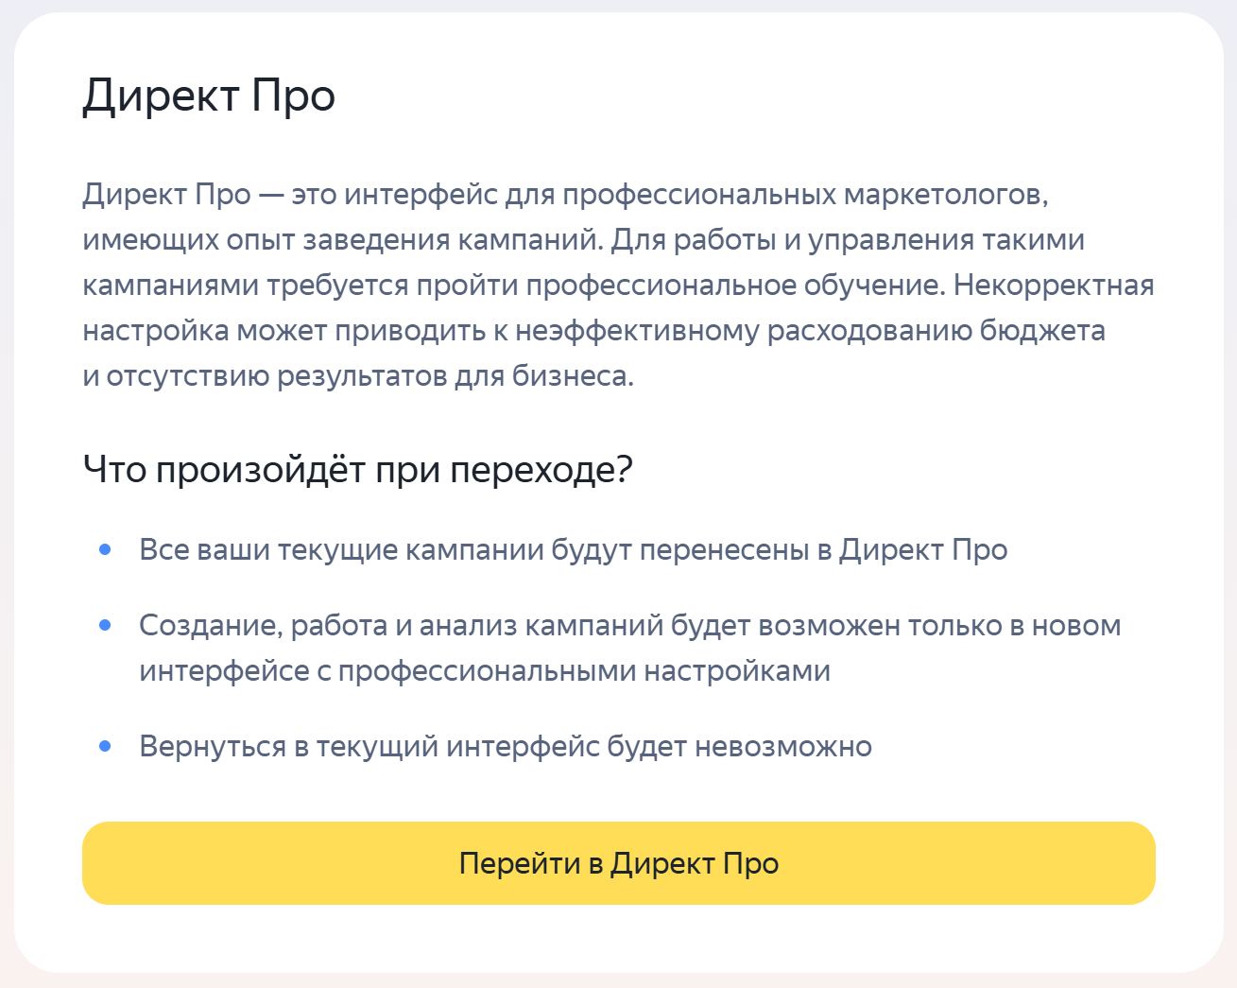Click the line "и отсутствию результатов для бизнеса."
This screenshot has height=988, width=1237.
point(358,376)
